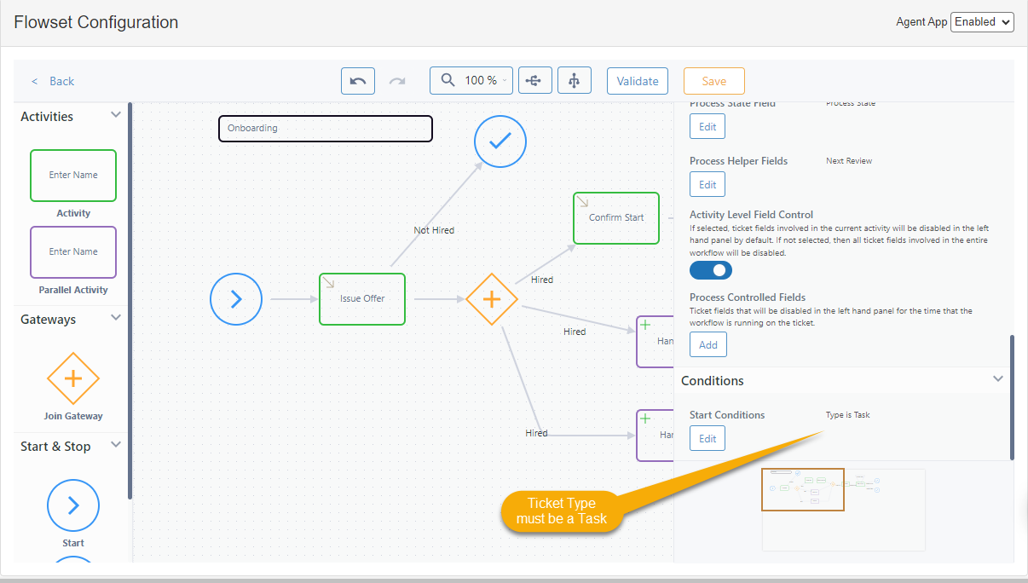
Task: Select vertical layout icon
Action: coord(575,81)
